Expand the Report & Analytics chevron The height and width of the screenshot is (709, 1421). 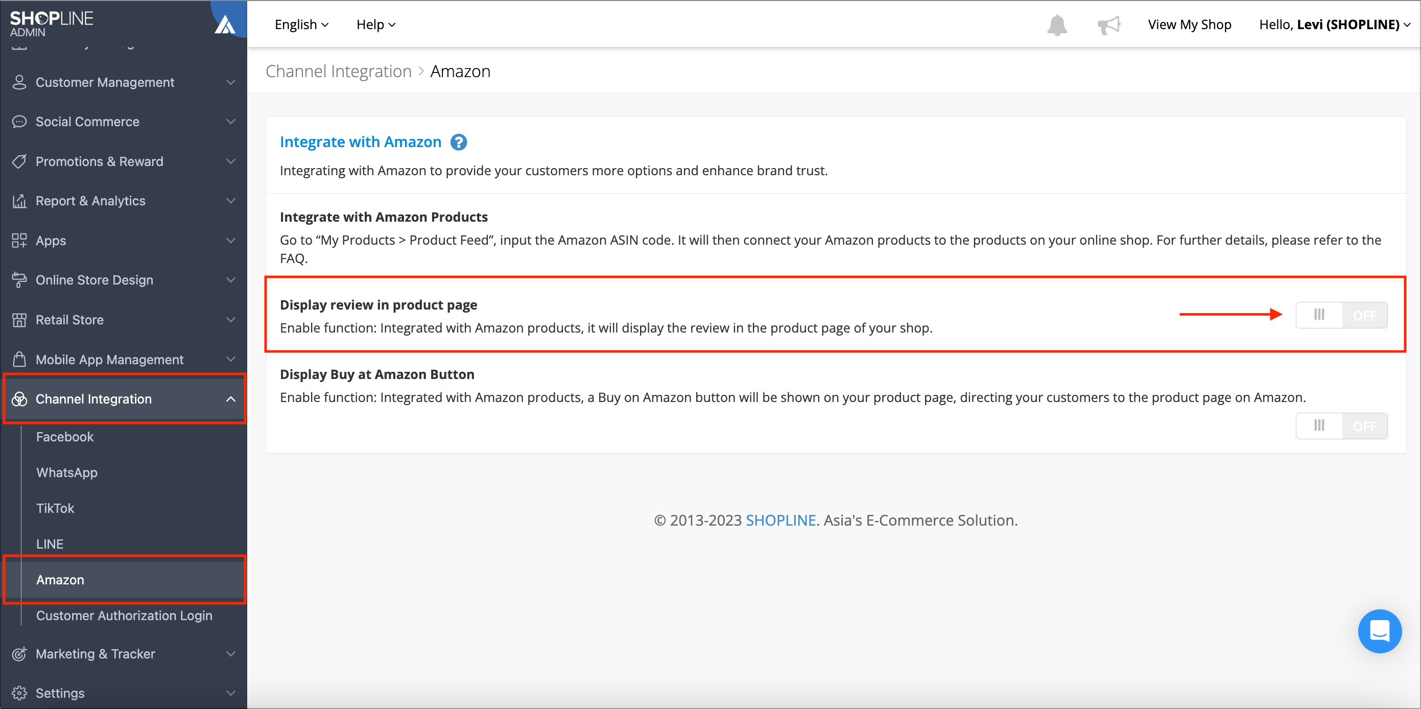(230, 201)
